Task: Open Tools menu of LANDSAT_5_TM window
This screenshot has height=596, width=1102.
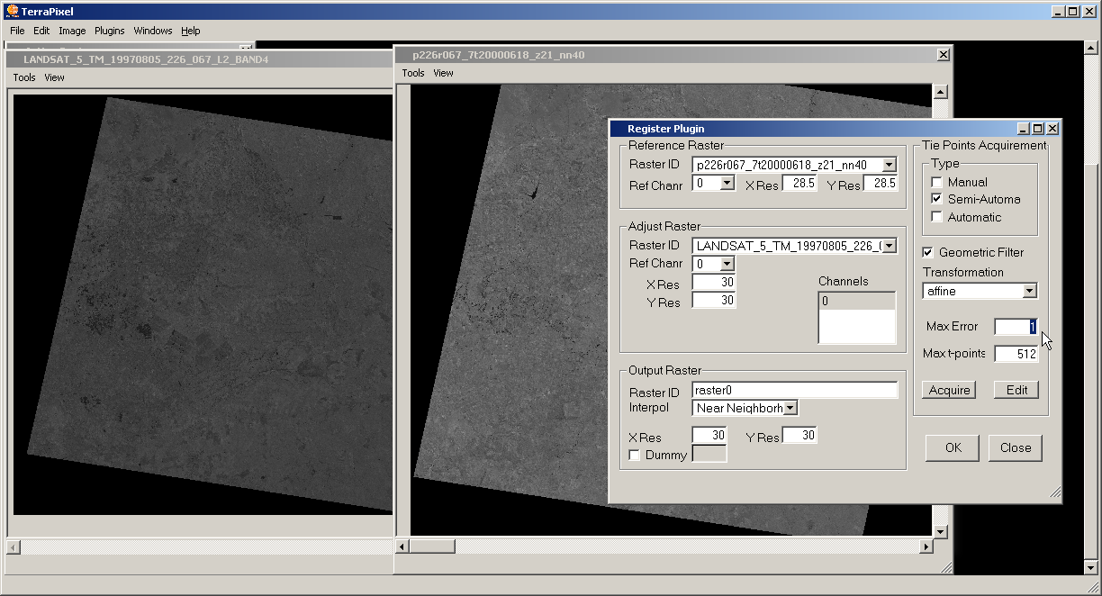Action: [x=24, y=77]
